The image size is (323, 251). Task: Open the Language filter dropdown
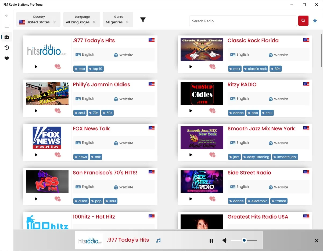82,19
